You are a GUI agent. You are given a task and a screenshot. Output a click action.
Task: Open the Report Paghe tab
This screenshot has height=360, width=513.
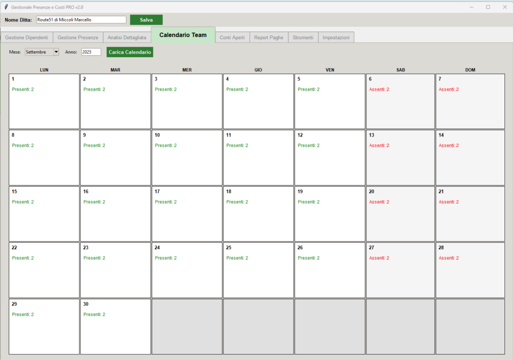269,38
